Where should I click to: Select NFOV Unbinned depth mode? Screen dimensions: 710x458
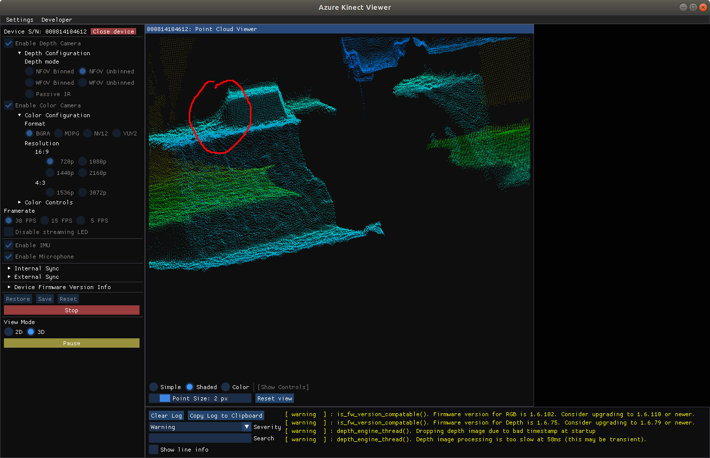point(83,71)
